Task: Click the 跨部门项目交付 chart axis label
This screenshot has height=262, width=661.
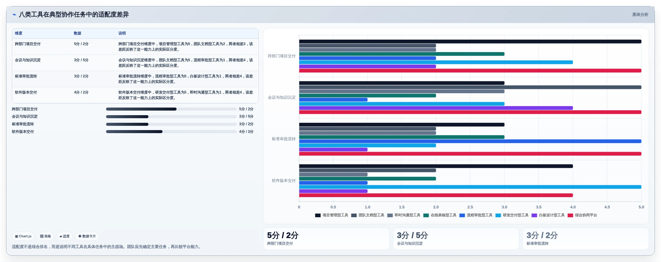Action: 282,56
